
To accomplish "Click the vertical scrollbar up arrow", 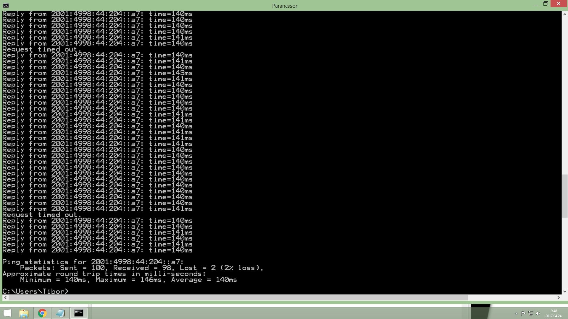I will click(564, 14).
